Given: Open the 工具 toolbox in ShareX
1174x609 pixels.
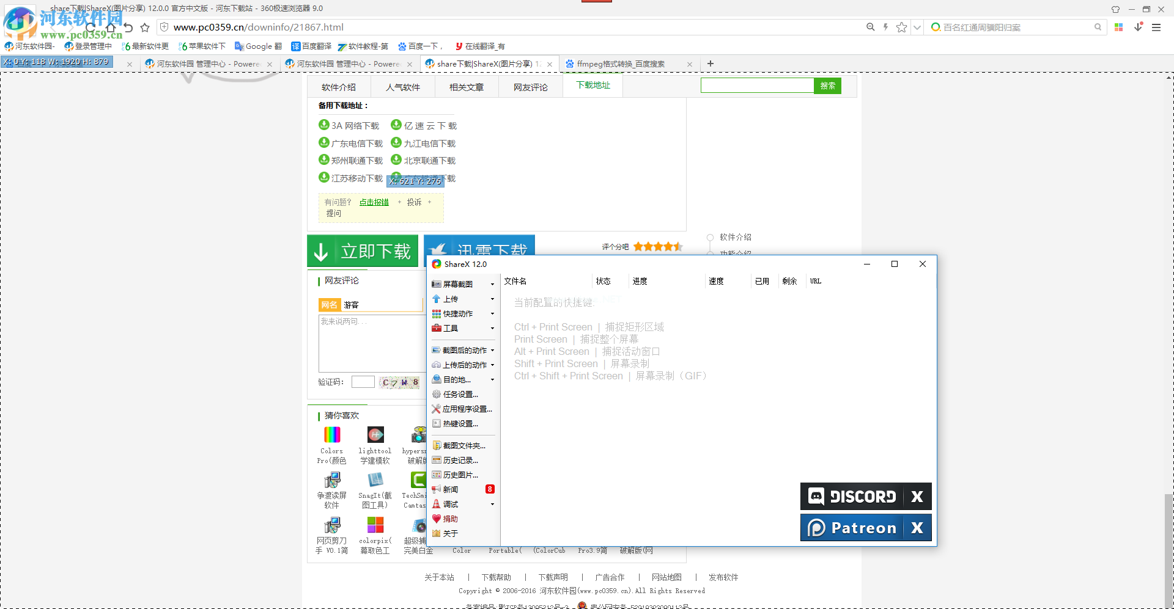Looking at the screenshot, I should click(x=462, y=328).
